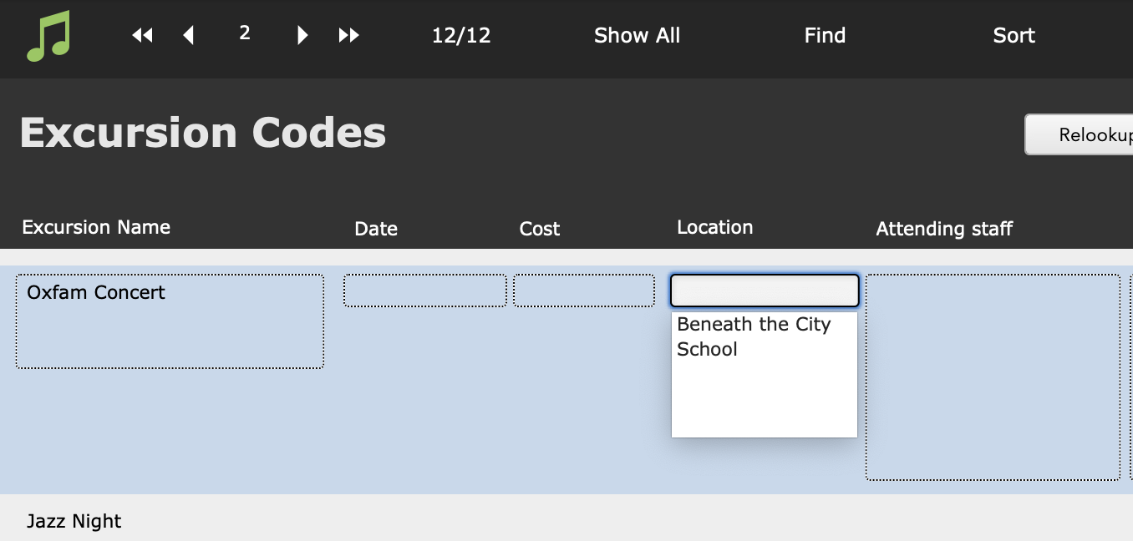
Task: Click the Oxfam Concert name field
Action: pos(170,321)
